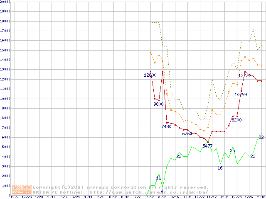This screenshot has width=266, height=199.
Task: Click the 12770 peak label
Action: click(244, 75)
